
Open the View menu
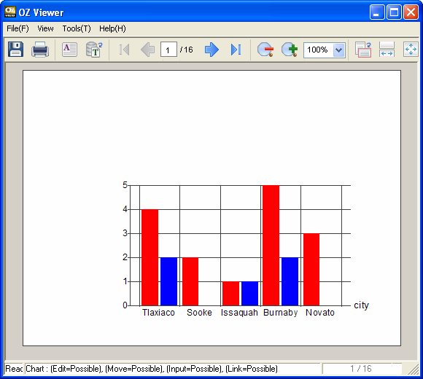pyautogui.click(x=45, y=28)
